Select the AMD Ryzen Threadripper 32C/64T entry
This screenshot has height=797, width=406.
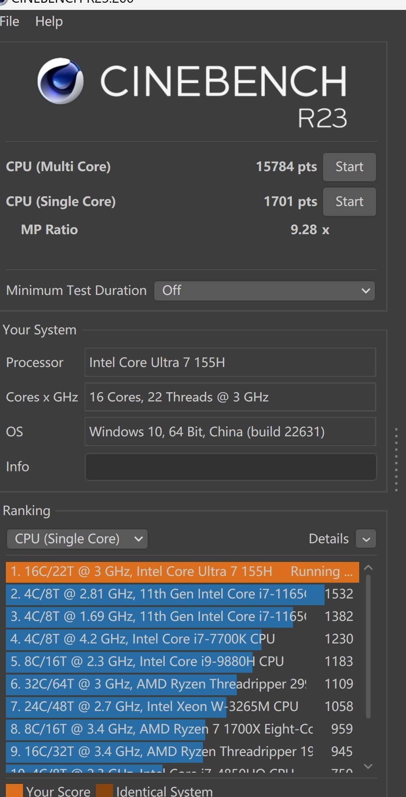click(158, 684)
